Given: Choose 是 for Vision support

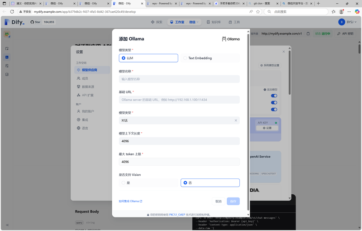Looking at the screenshot, I should (x=148, y=183).
